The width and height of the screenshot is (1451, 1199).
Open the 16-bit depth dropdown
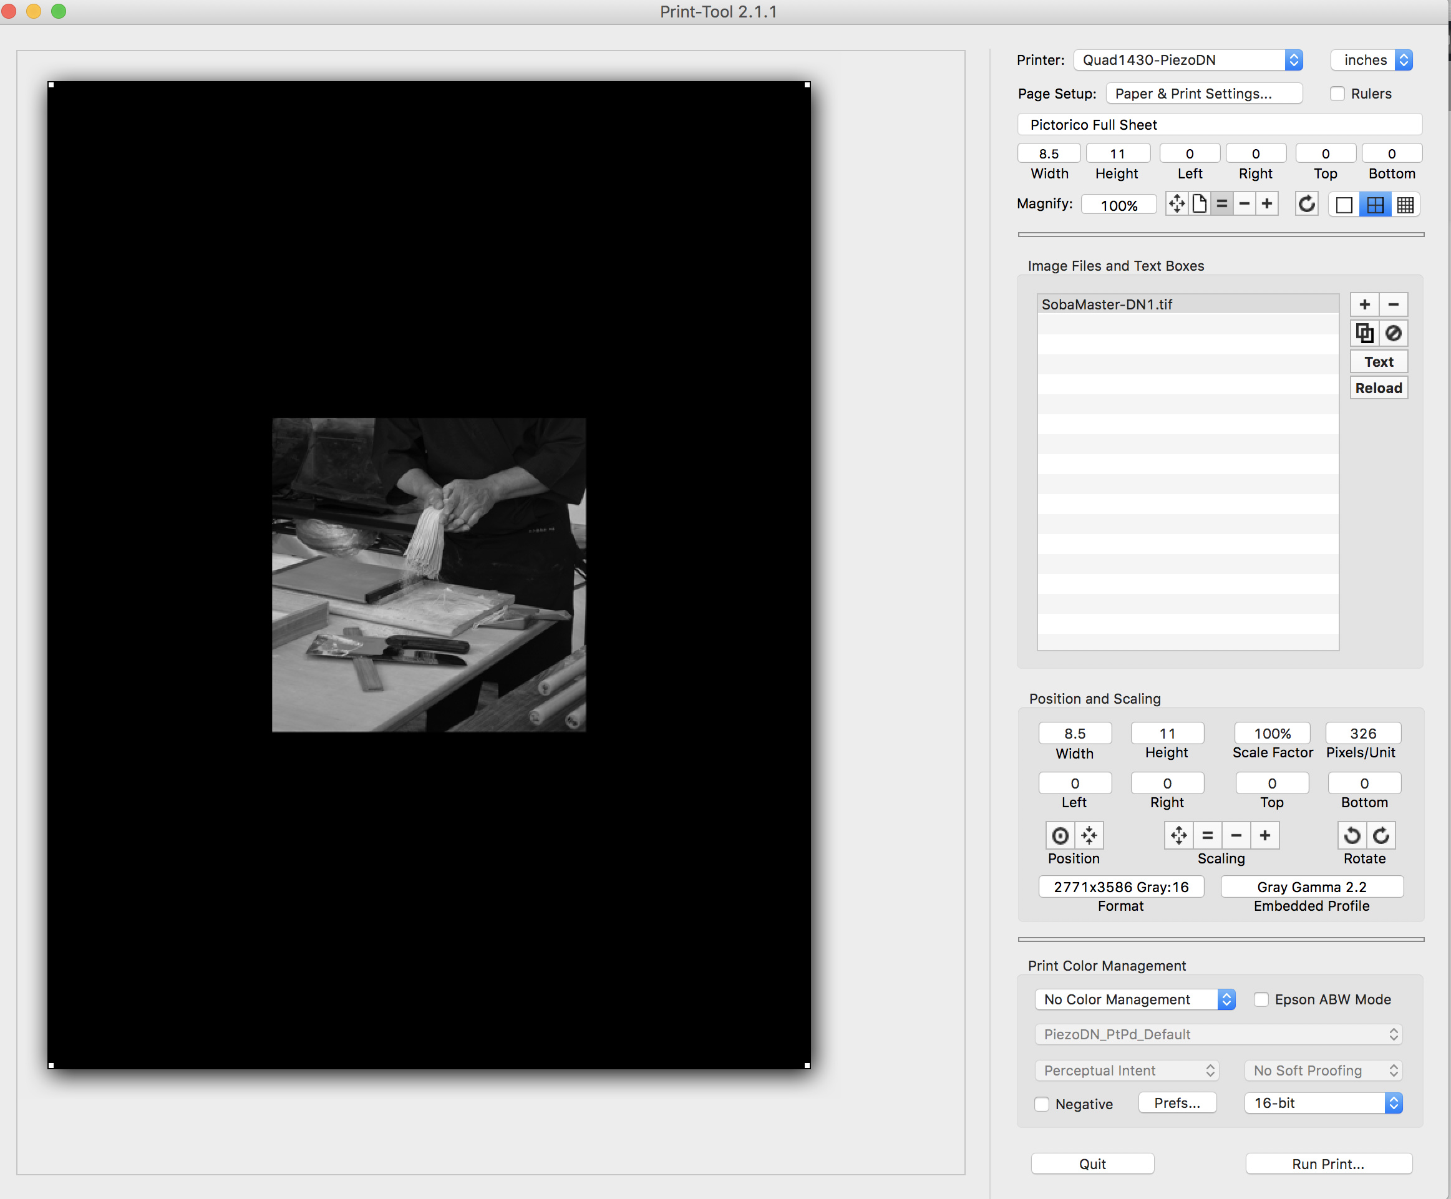click(x=1323, y=1103)
